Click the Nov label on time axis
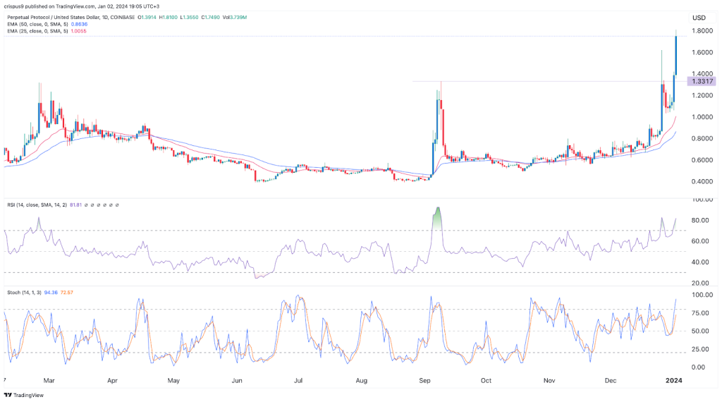Image resolution: width=722 pixels, height=402 pixels. tap(549, 381)
